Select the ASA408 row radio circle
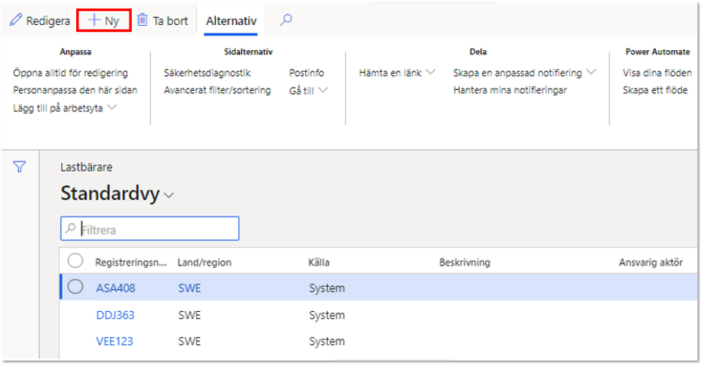 click(75, 287)
